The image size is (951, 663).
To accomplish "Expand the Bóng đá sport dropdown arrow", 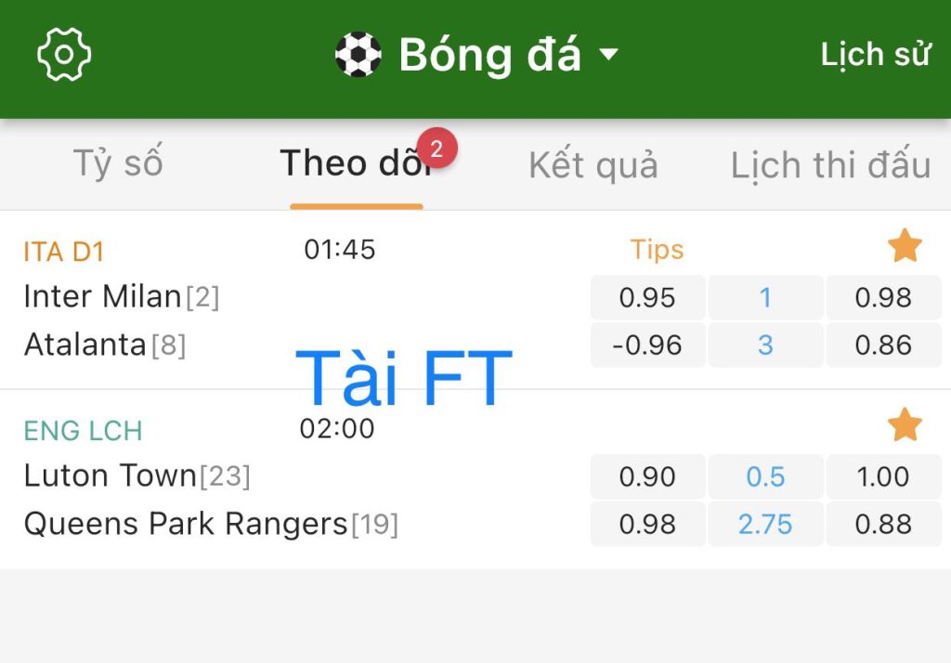I will (608, 55).
